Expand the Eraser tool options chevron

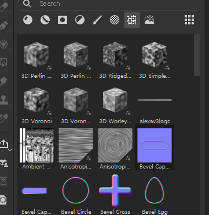click(10, 13)
